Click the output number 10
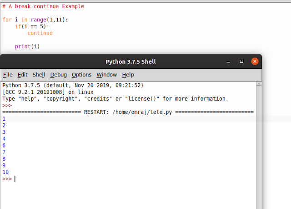This screenshot has width=291, height=209. click(5, 172)
